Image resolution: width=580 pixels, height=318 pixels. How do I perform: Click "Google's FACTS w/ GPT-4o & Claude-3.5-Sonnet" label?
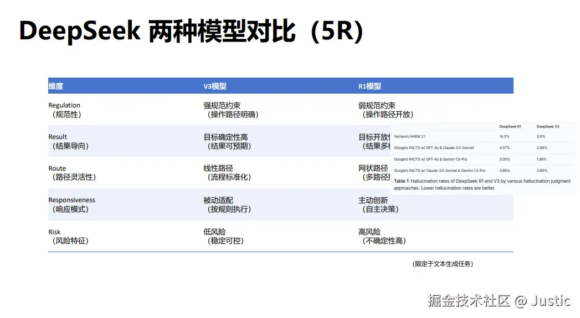434,147
